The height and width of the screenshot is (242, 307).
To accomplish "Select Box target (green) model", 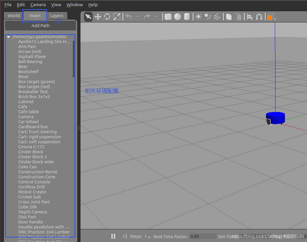I will click(37, 82).
